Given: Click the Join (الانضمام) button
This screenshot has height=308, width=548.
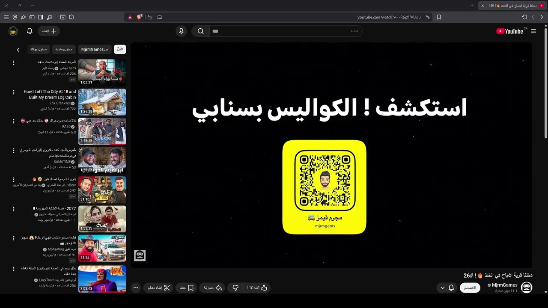Looking at the screenshot, I should [470, 287].
